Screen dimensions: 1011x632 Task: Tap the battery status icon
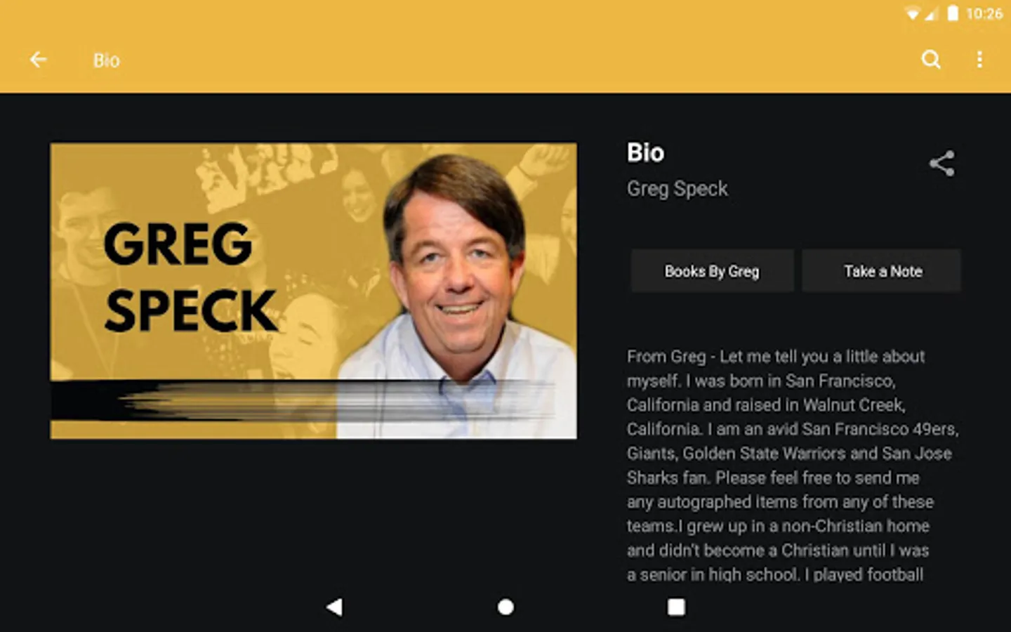coord(953,13)
